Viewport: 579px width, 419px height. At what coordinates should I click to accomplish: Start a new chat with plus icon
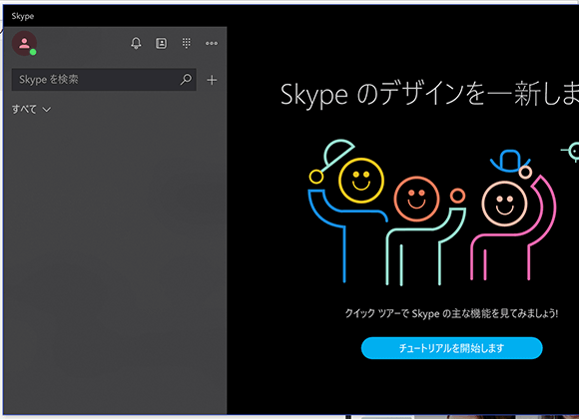[x=212, y=80]
